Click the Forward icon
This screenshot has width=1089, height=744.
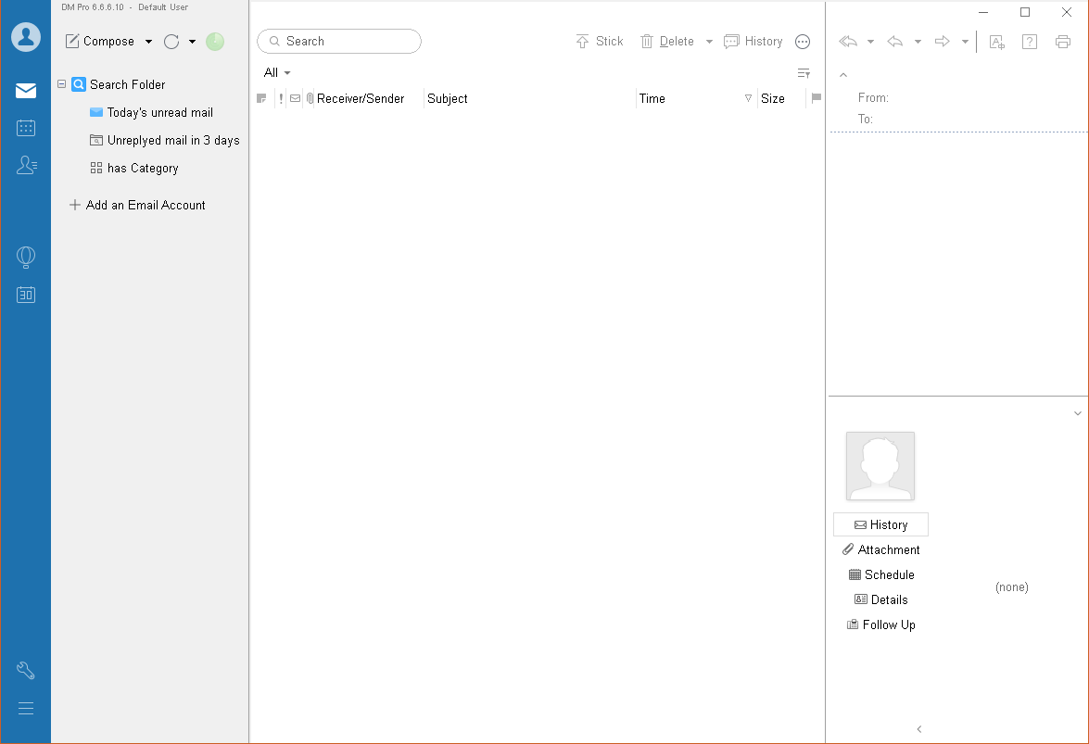[x=943, y=42]
